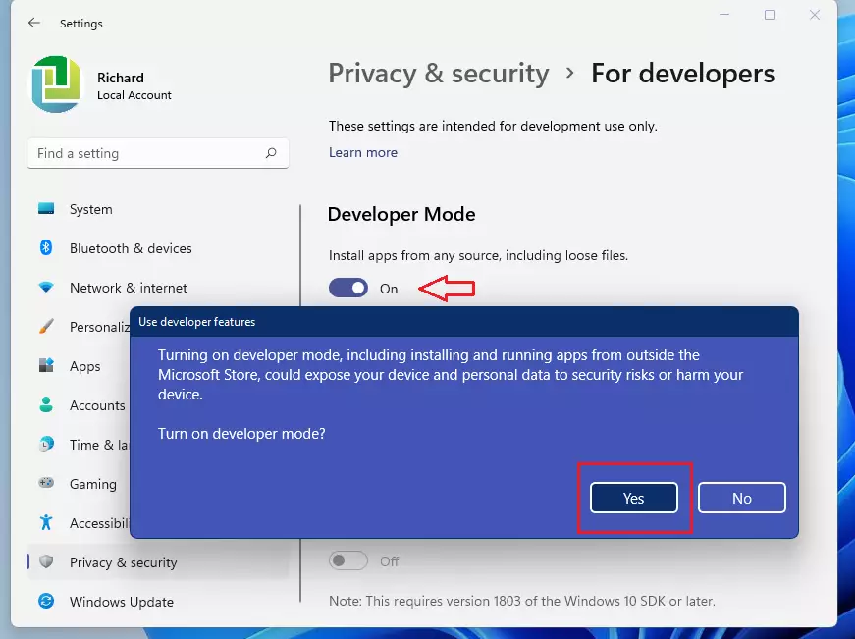
Task: Click the search magnifier icon
Action: (271, 153)
